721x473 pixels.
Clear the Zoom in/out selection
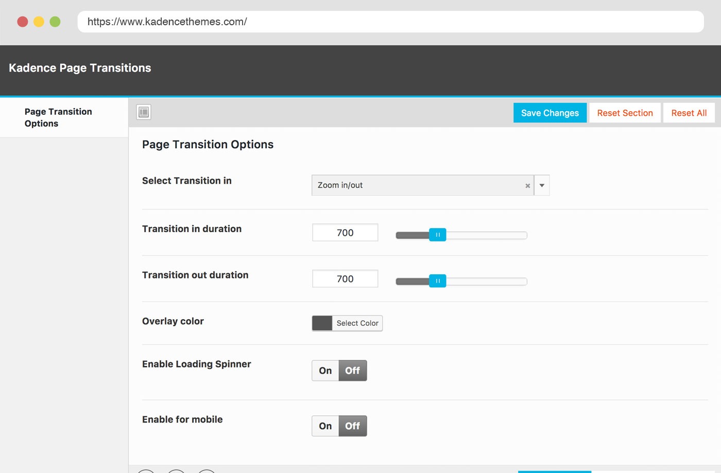[527, 186]
